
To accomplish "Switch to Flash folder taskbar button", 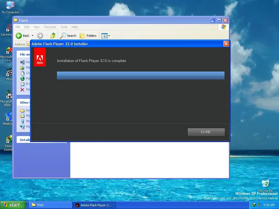I will [51, 205].
